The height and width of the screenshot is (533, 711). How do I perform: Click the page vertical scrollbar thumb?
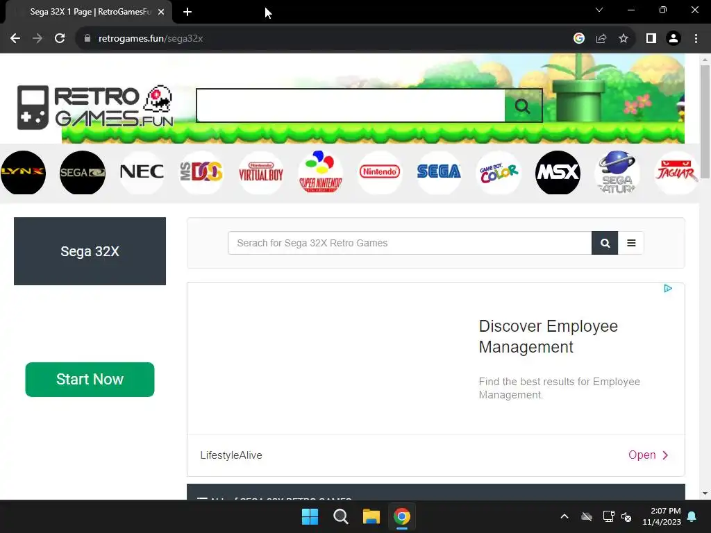(705, 121)
